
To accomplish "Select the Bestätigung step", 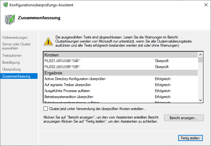I will [11, 62].
